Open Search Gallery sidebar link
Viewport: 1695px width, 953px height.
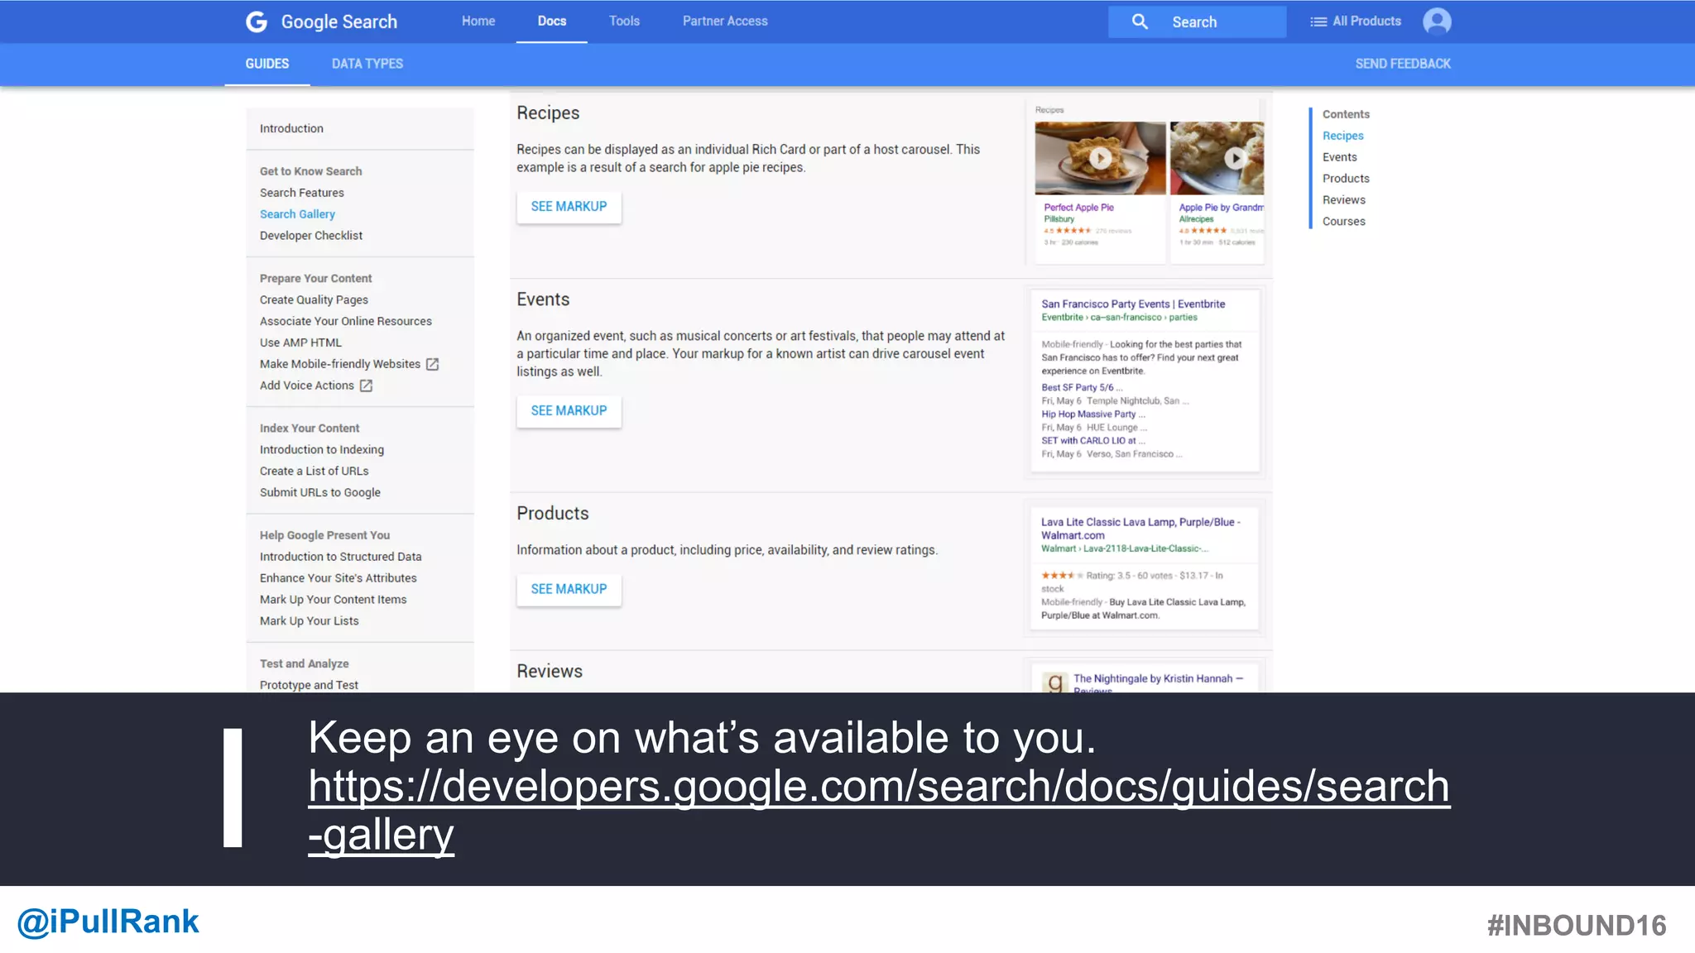tap(297, 214)
